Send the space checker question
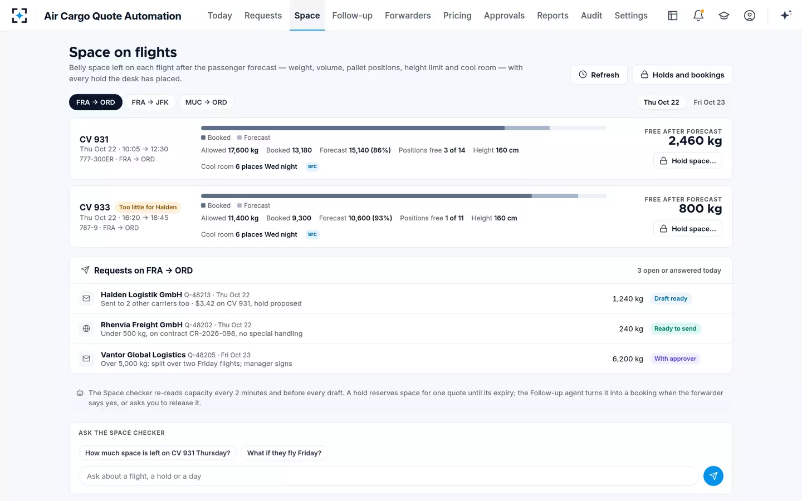The height and width of the screenshot is (501, 802). tap(713, 476)
